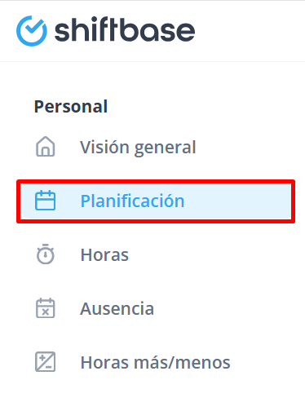Select the blue calendar icon for Planificación
This screenshot has width=305, height=411.
click(46, 201)
